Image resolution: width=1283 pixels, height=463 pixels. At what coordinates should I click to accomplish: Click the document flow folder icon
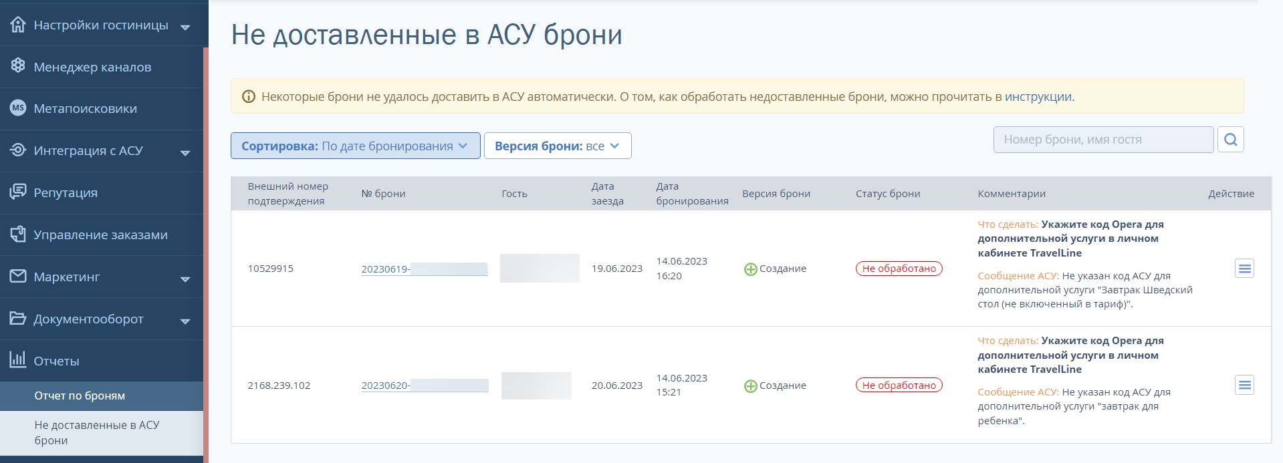click(18, 318)
